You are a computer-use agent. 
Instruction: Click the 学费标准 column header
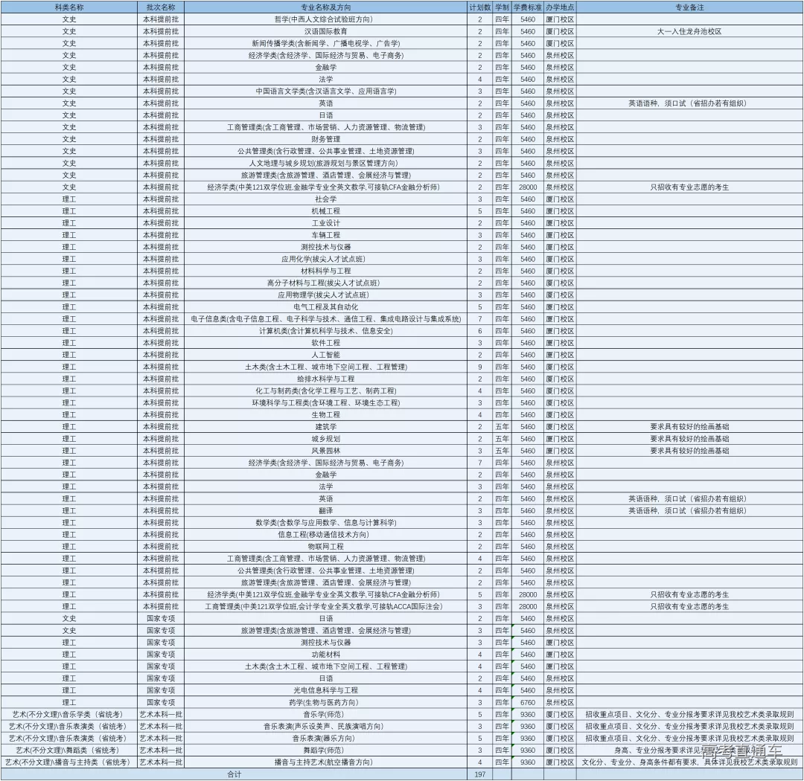tap(527, 7)
